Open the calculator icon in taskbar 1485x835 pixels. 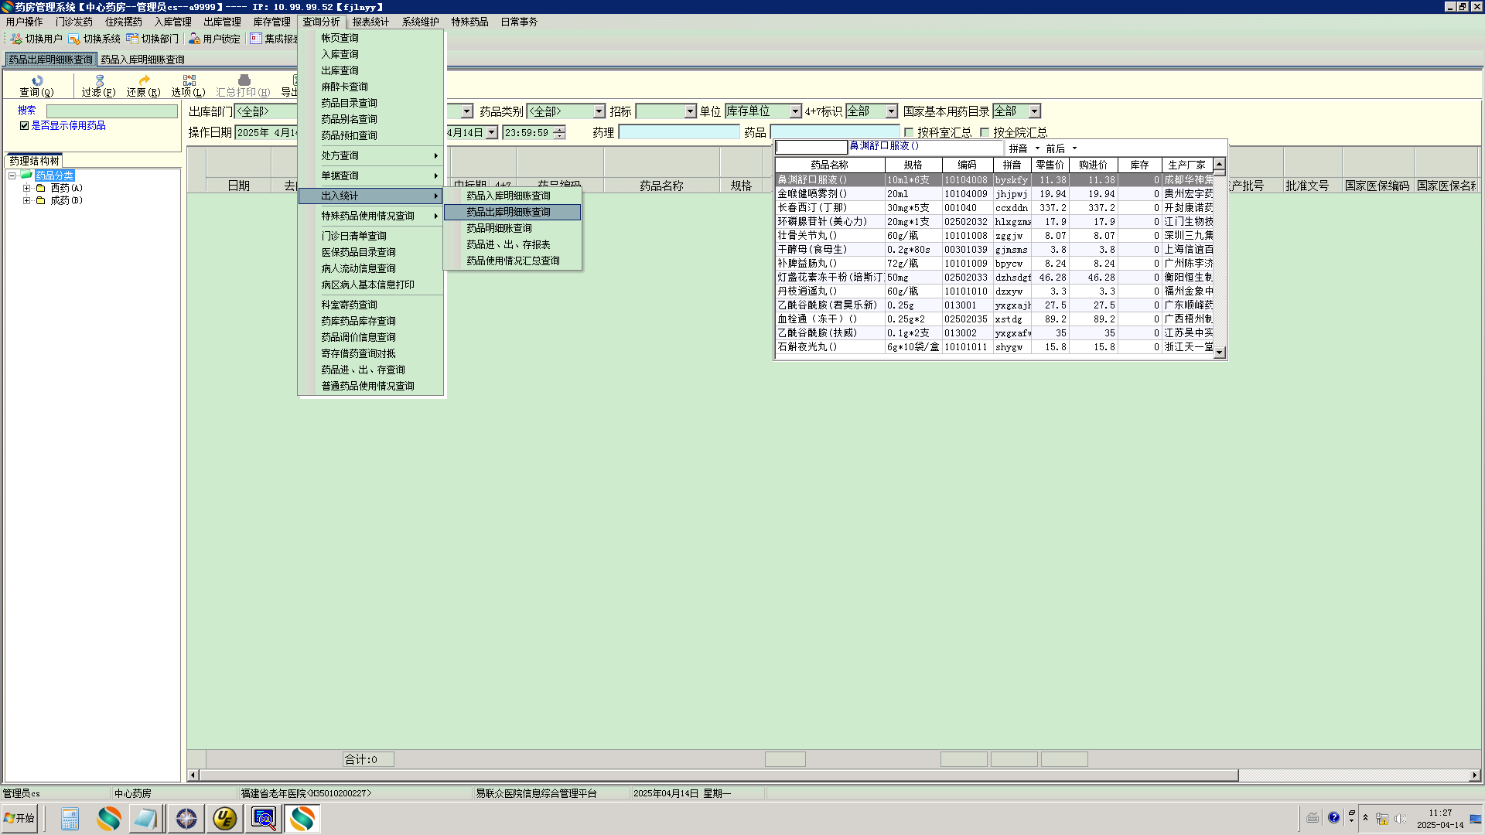(x=70, y=818)
